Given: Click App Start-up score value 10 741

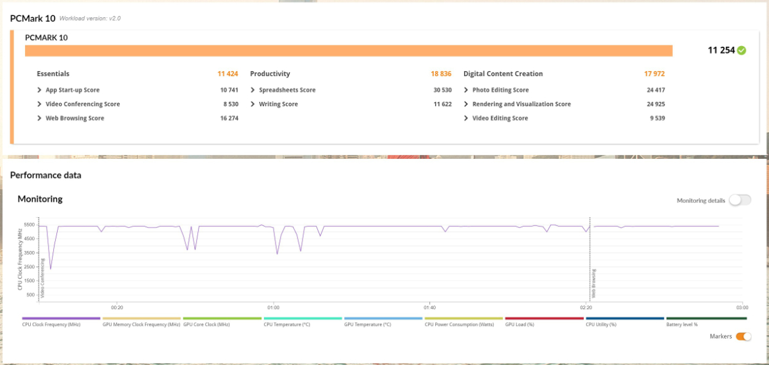Looking at the screenshot, I should pyautogui.click(x=229, y=90).
